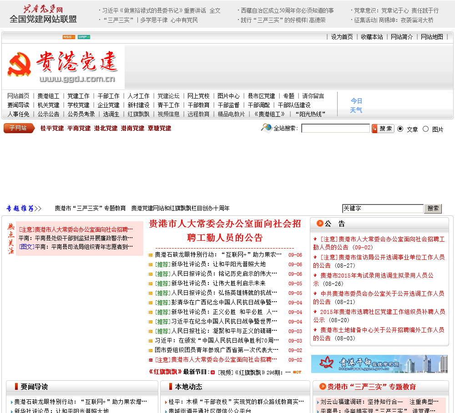Click the red play icon after 最新节目
Image resolution: width=455 pixels, height=413 pixels.
click(x=212, y=373)
